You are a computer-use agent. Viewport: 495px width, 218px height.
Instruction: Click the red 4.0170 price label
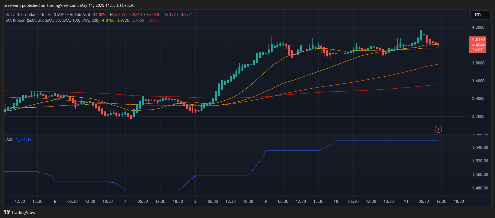click(x=478, y=39)
